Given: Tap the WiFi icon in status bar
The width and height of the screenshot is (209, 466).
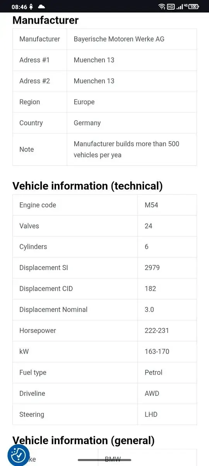Looking at the screenshot, I should pyautogui.click(x=162, y=7).
